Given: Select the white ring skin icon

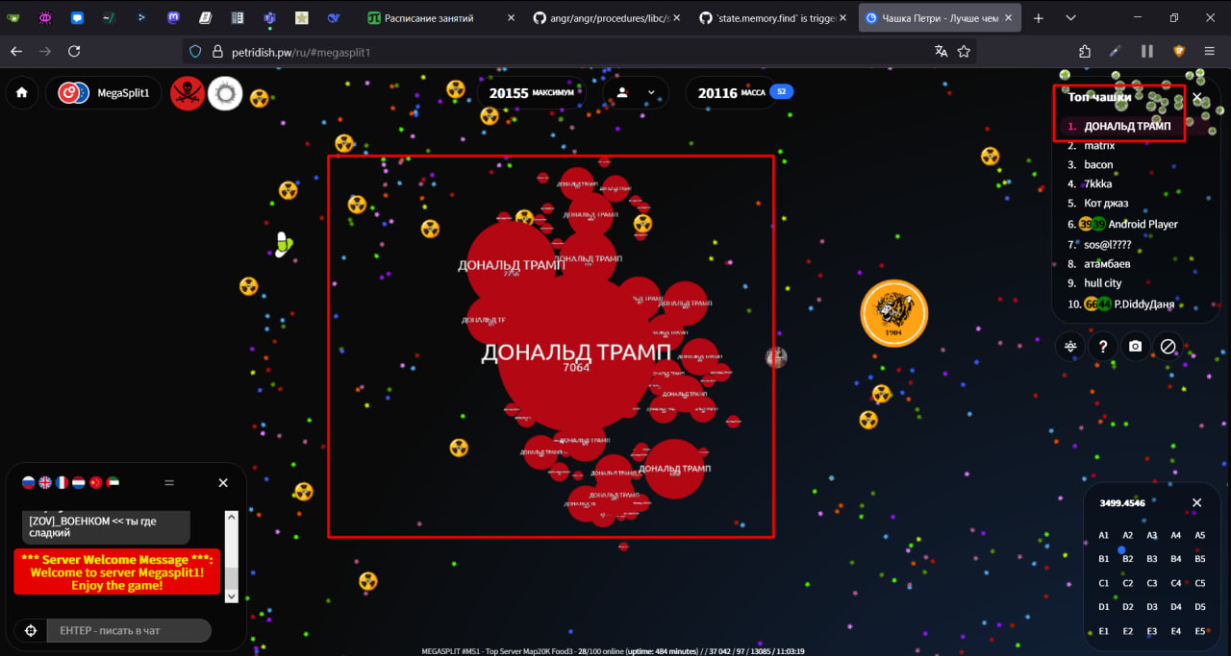Looking at the screenshot, I should point(225,93).
